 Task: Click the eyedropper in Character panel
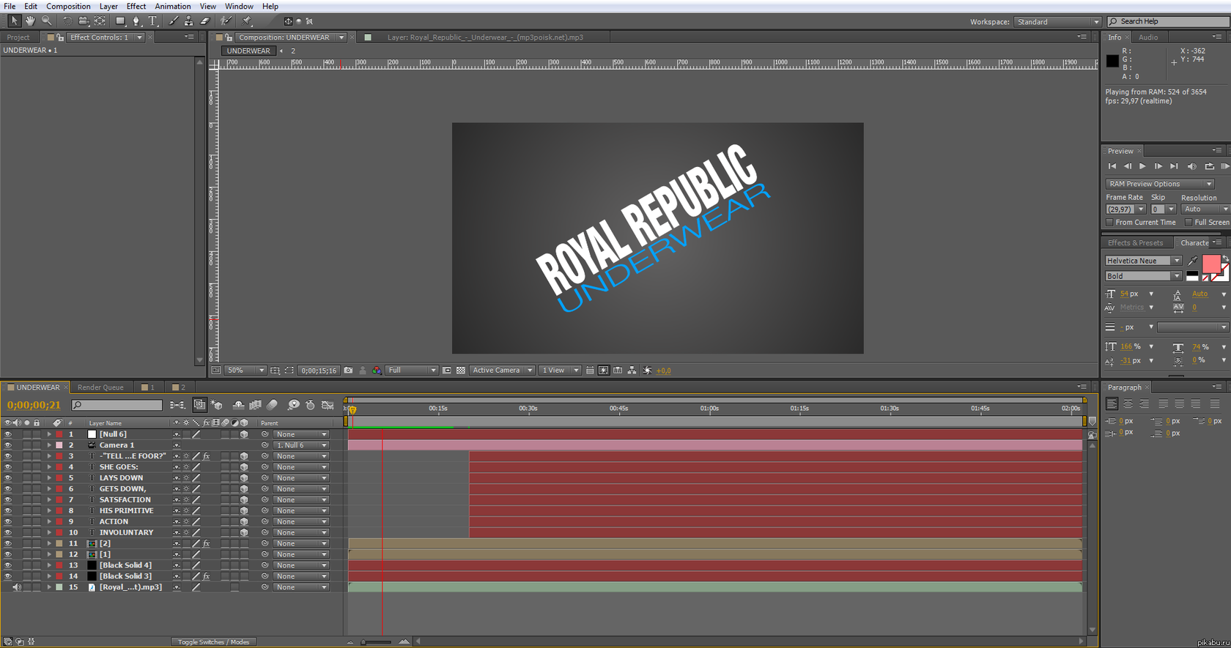click(x=1193, y=261)
